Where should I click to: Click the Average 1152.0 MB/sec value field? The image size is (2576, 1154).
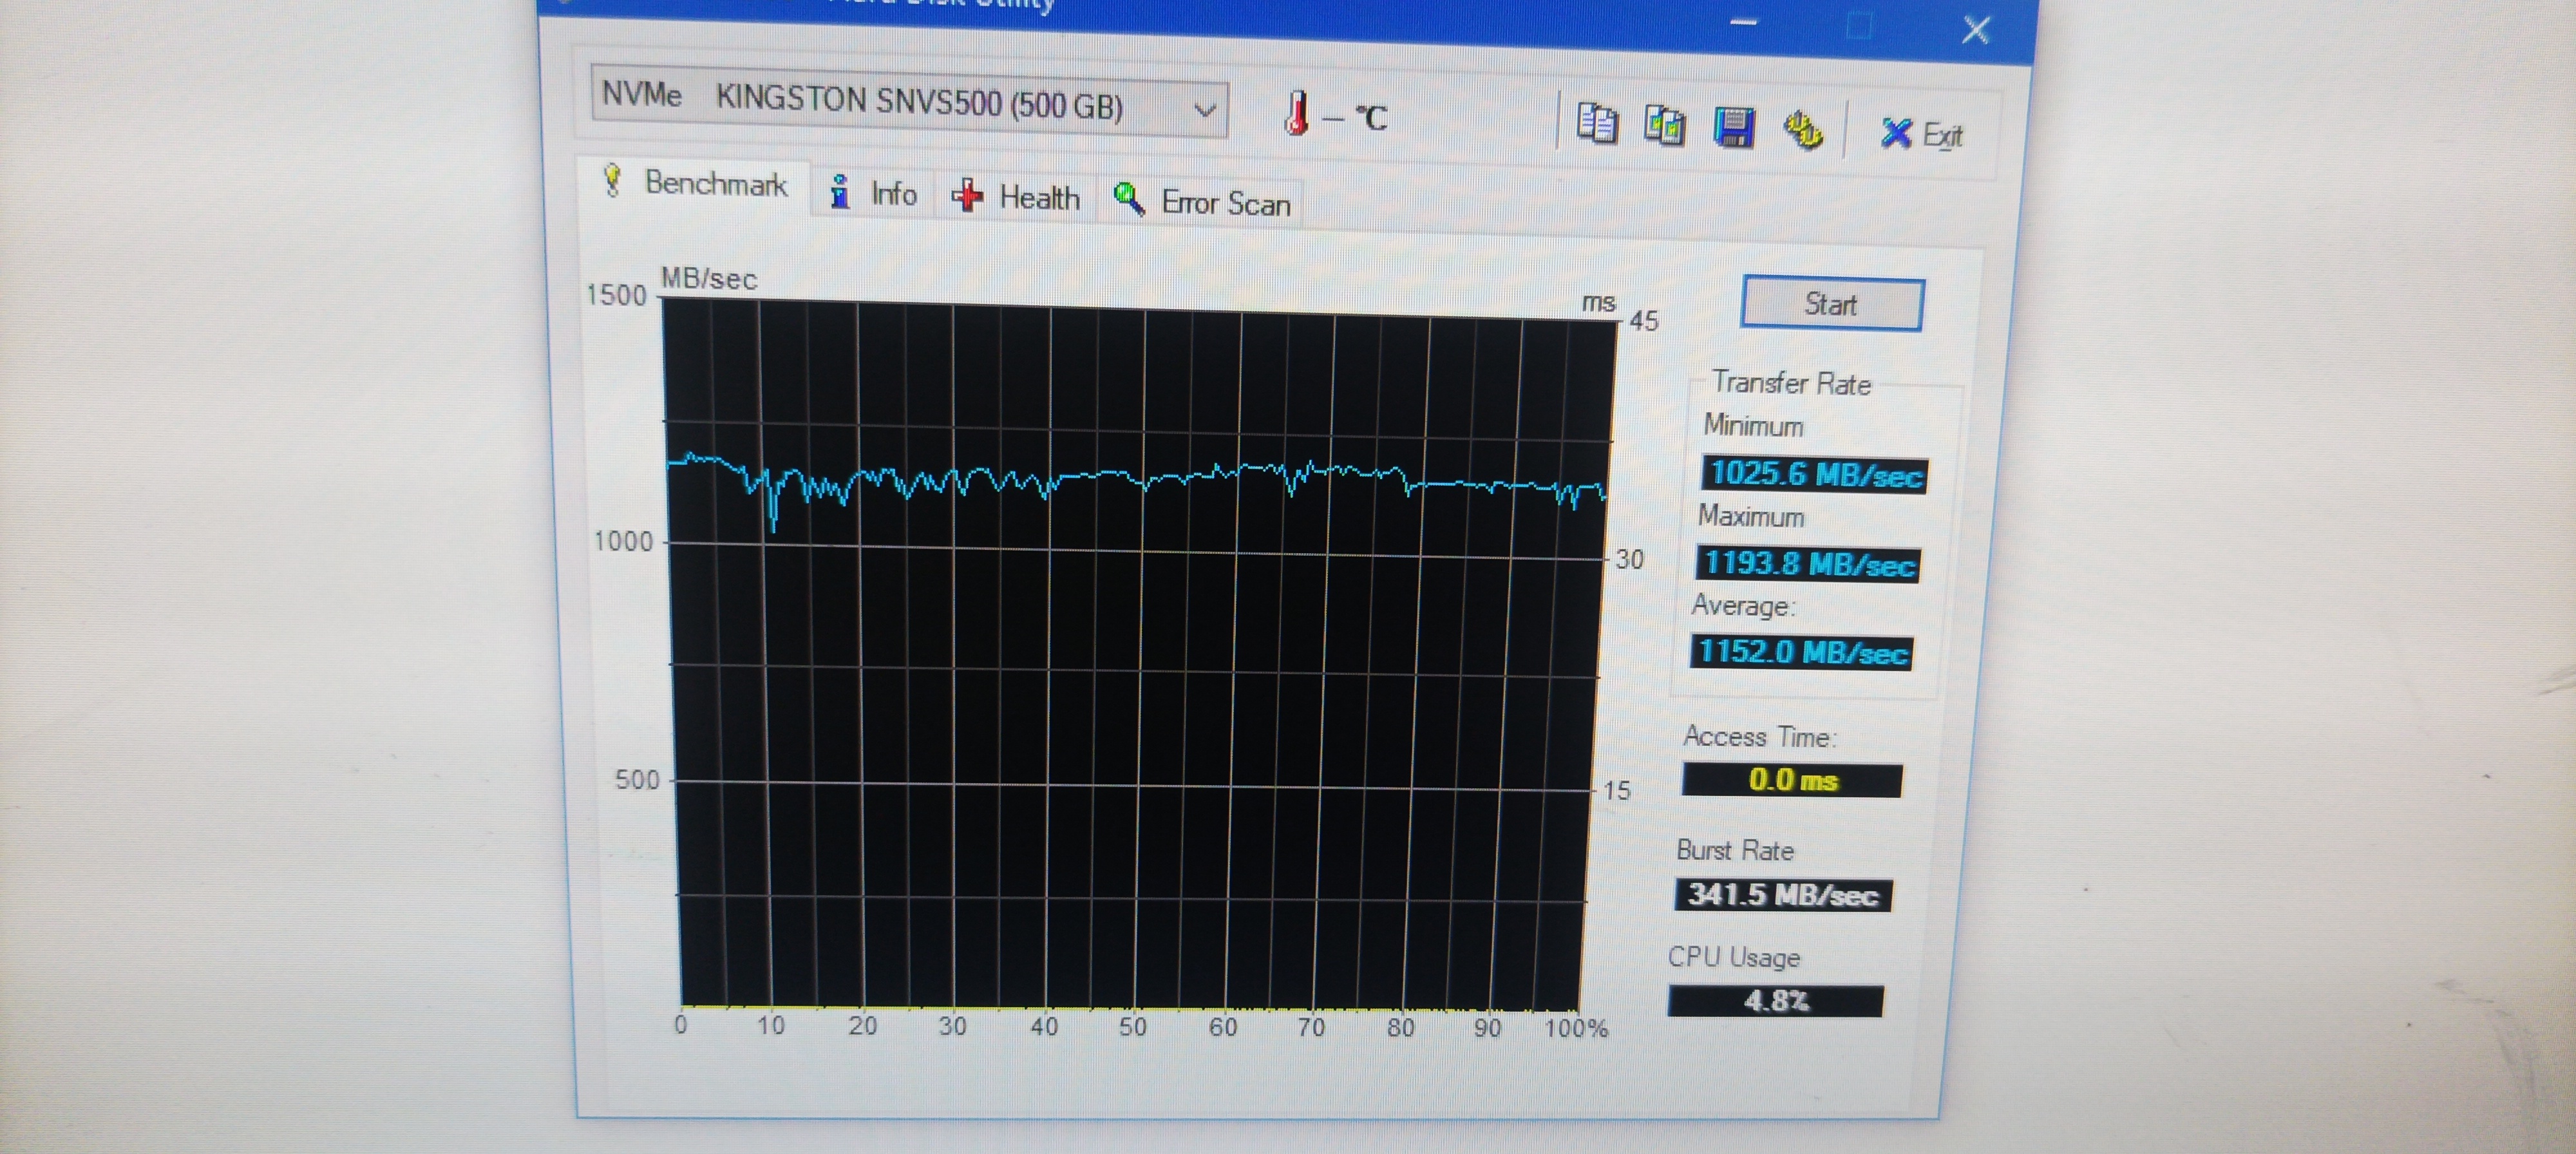[x=1802, y=652]
